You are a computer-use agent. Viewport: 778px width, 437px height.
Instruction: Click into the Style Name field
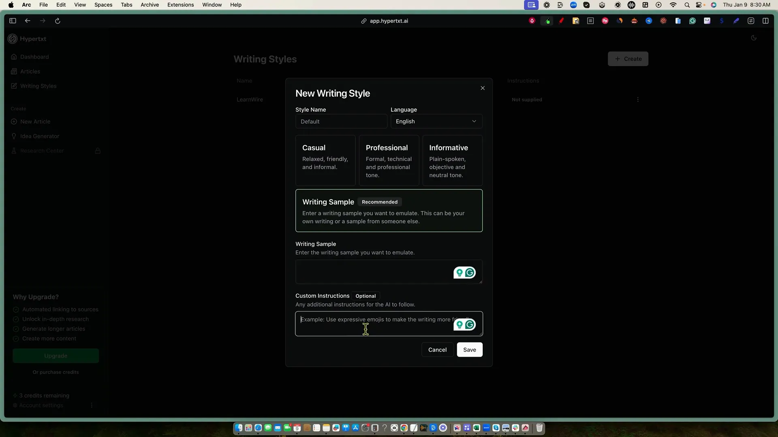341,121
